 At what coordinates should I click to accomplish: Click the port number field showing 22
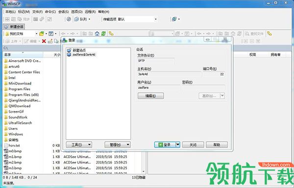(x=214, y=74)
